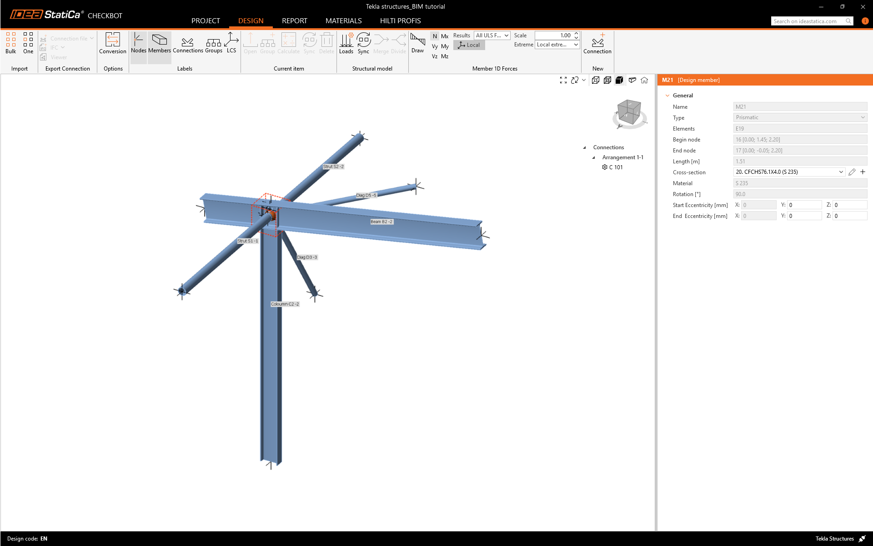Click the home view icon
This screenshot has width=873, height=546.
point(644,80)
